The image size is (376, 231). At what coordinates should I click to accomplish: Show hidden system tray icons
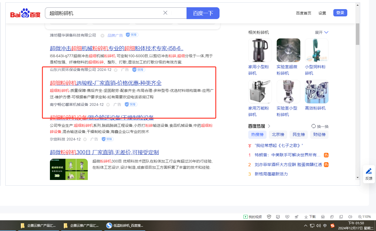coord(305,226)
